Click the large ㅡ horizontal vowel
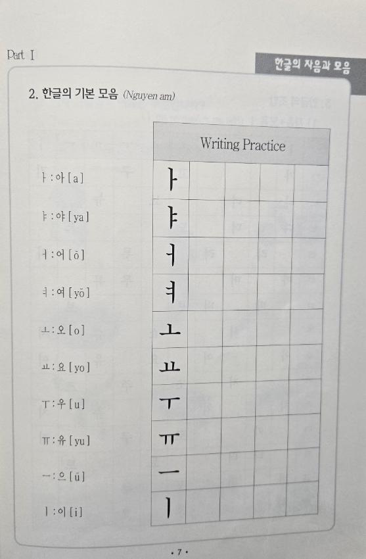 [169, 472]
